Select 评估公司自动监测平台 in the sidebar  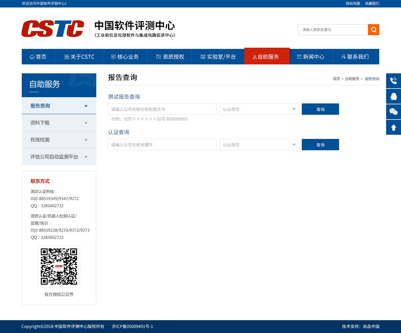[54, 157]
